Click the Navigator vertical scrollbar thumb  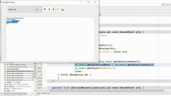click(35, 70)
